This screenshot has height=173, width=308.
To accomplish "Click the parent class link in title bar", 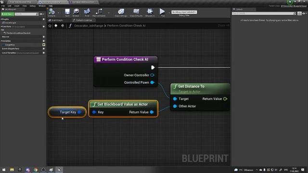I will click(294, 6).
